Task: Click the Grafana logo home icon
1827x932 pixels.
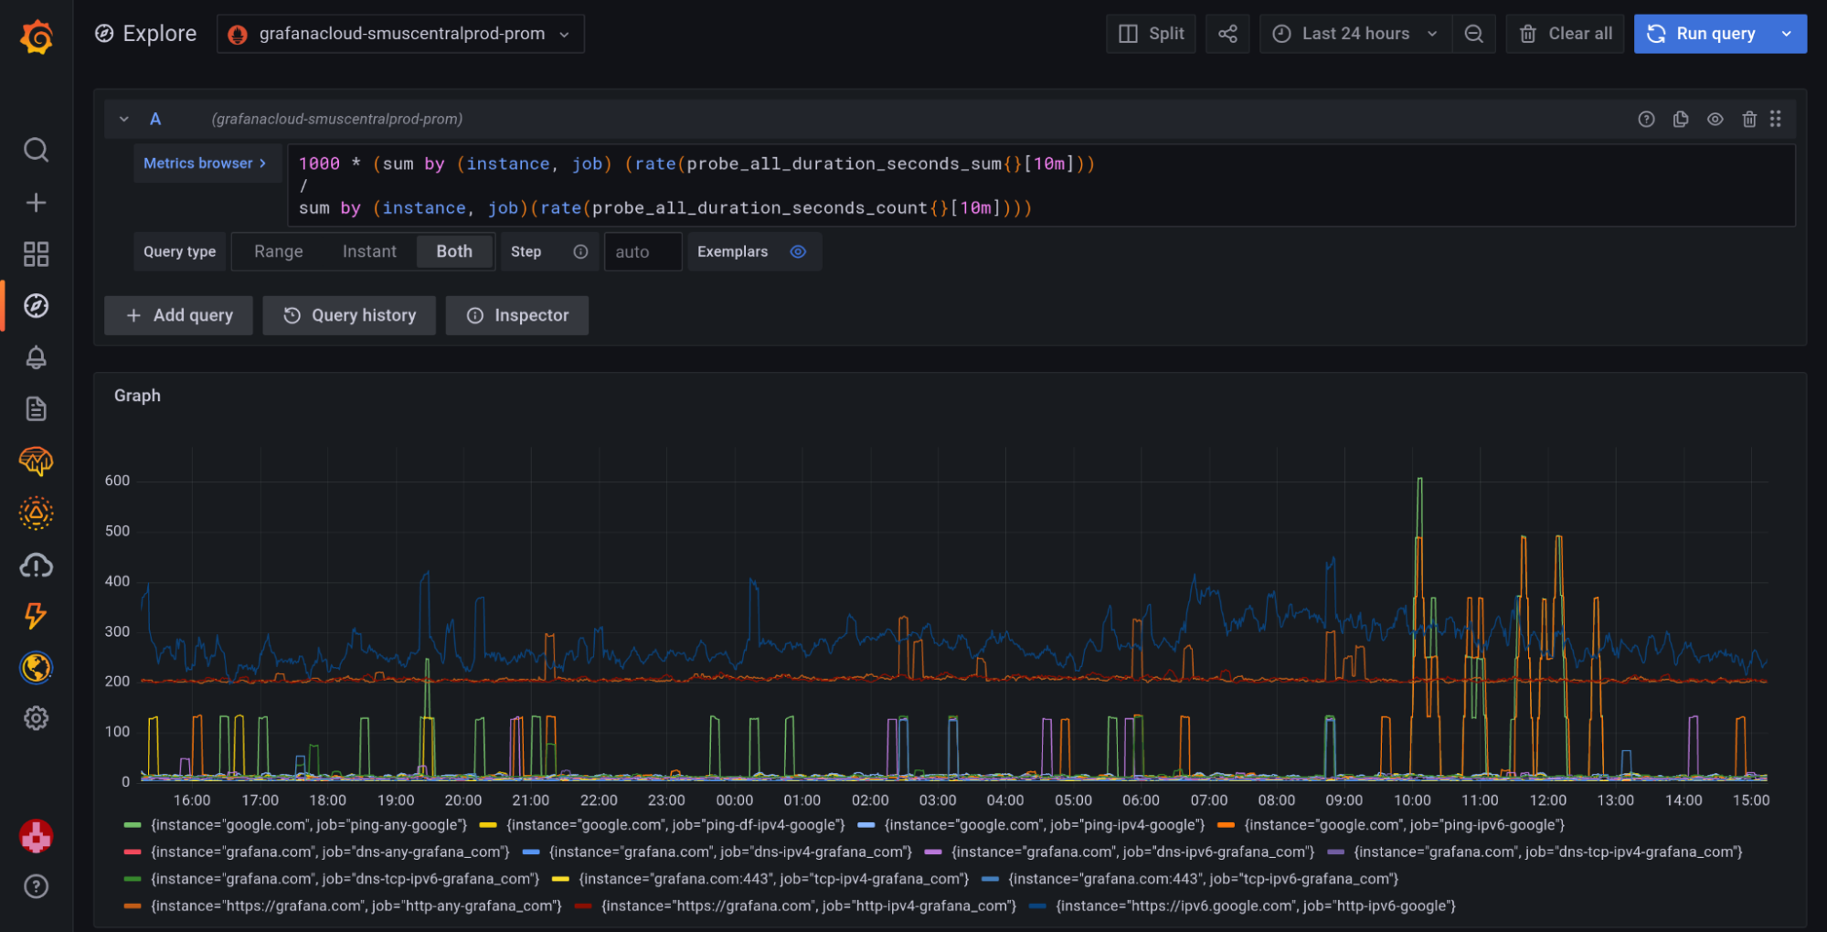Action: pos(37,37)
